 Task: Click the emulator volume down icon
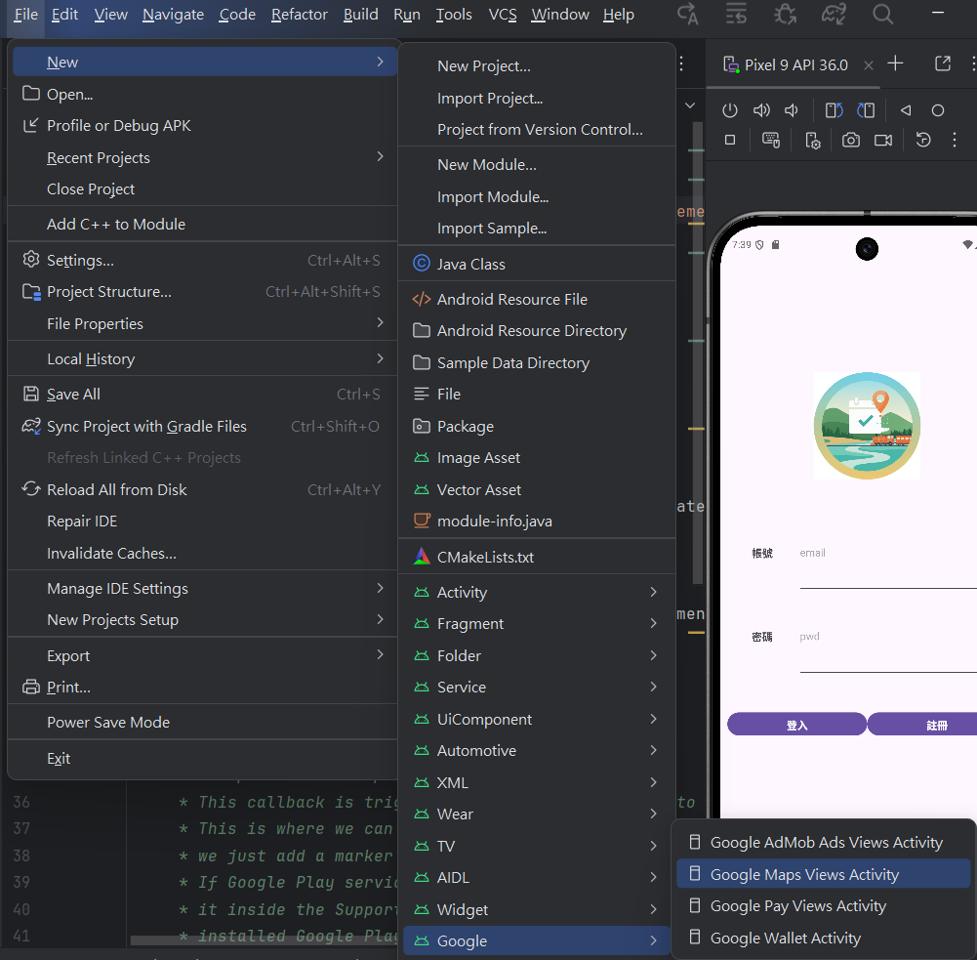pyautogui.click(x=792, y=111)
